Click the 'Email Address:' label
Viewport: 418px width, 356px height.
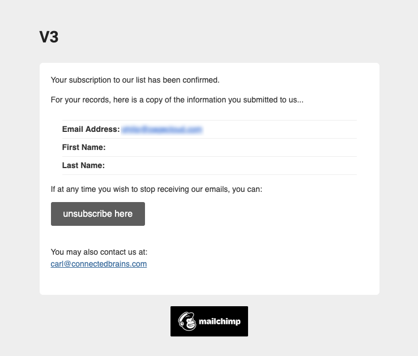click(91, 129)
